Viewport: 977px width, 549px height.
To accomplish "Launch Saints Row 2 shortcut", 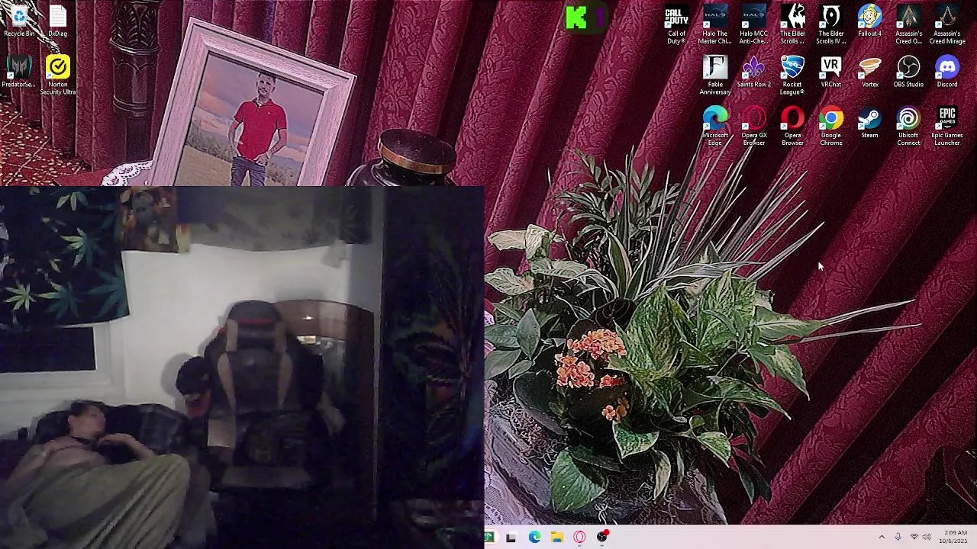I will [753, 72].
